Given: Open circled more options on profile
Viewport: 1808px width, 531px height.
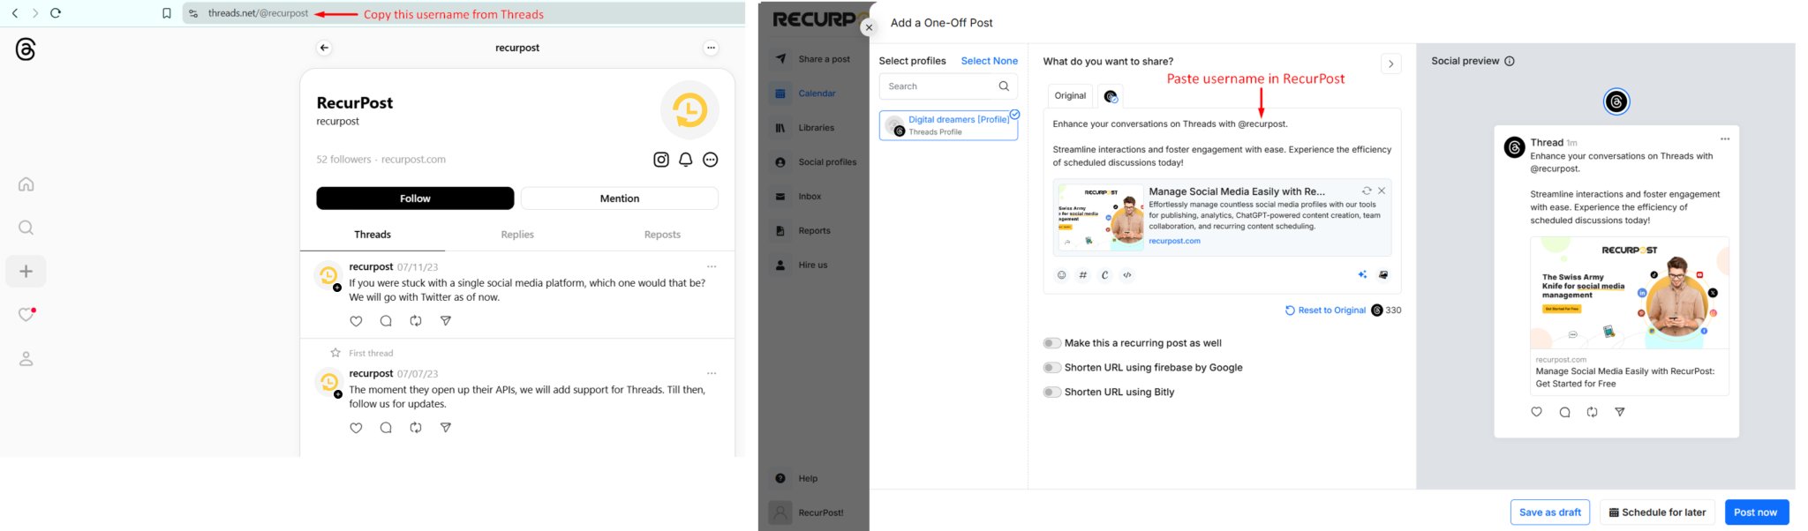Looking at the screenshot, I should (711, 160).
